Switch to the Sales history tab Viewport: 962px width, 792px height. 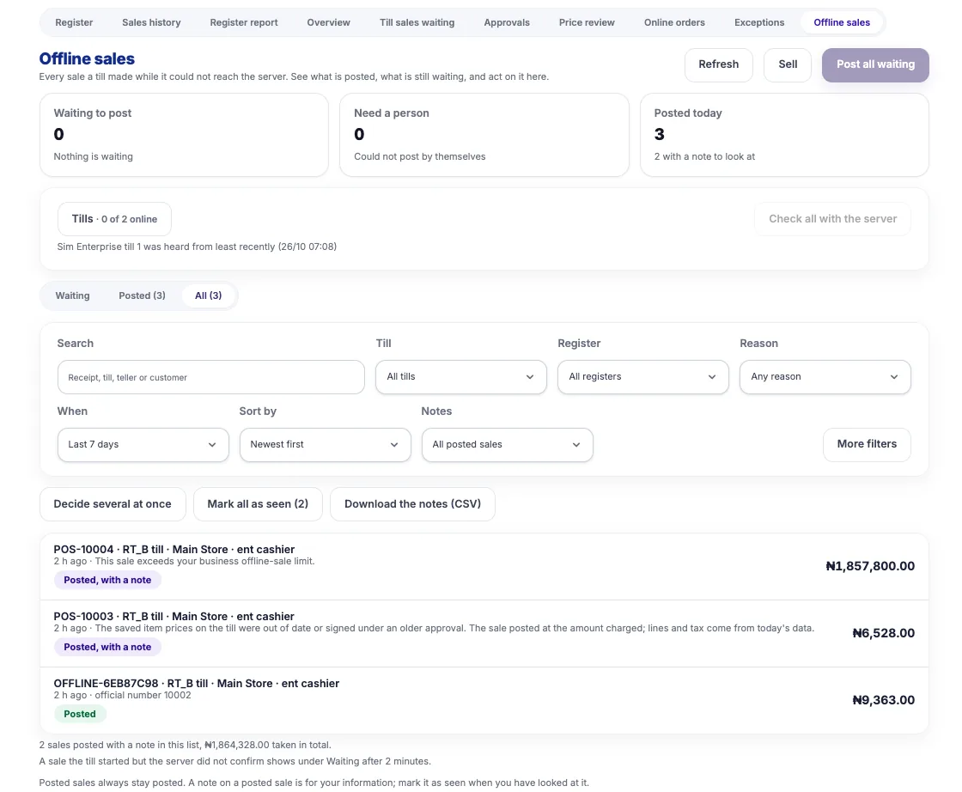pos(151,22)
